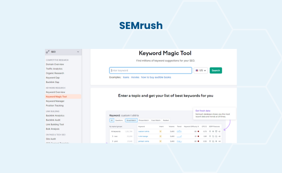This screenshot has height=173, width=282.
Task: Open Backlink Audit in sidebar
Action: tap(53, 120)
